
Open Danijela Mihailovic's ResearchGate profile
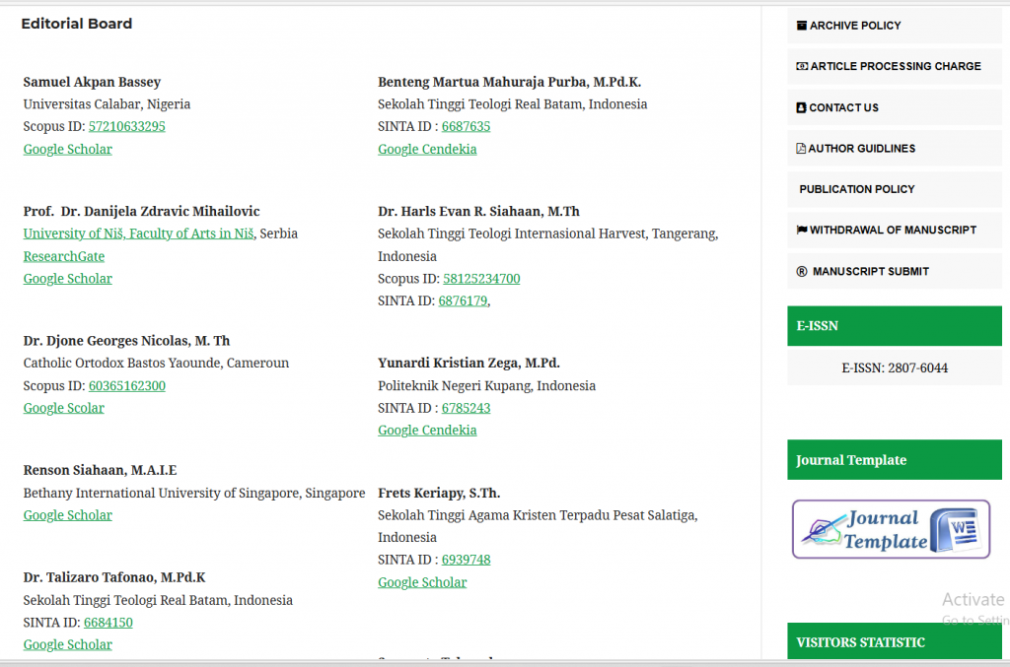(x=63, y=257)
